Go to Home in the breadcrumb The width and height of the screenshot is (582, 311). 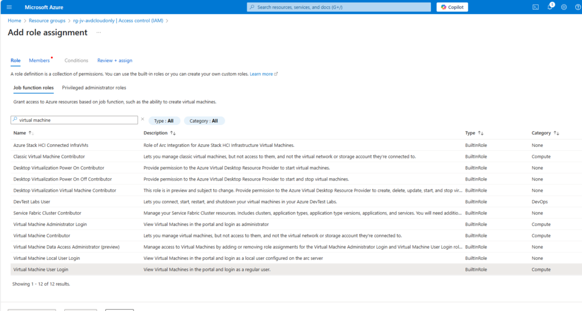click(x=14, y=21)
